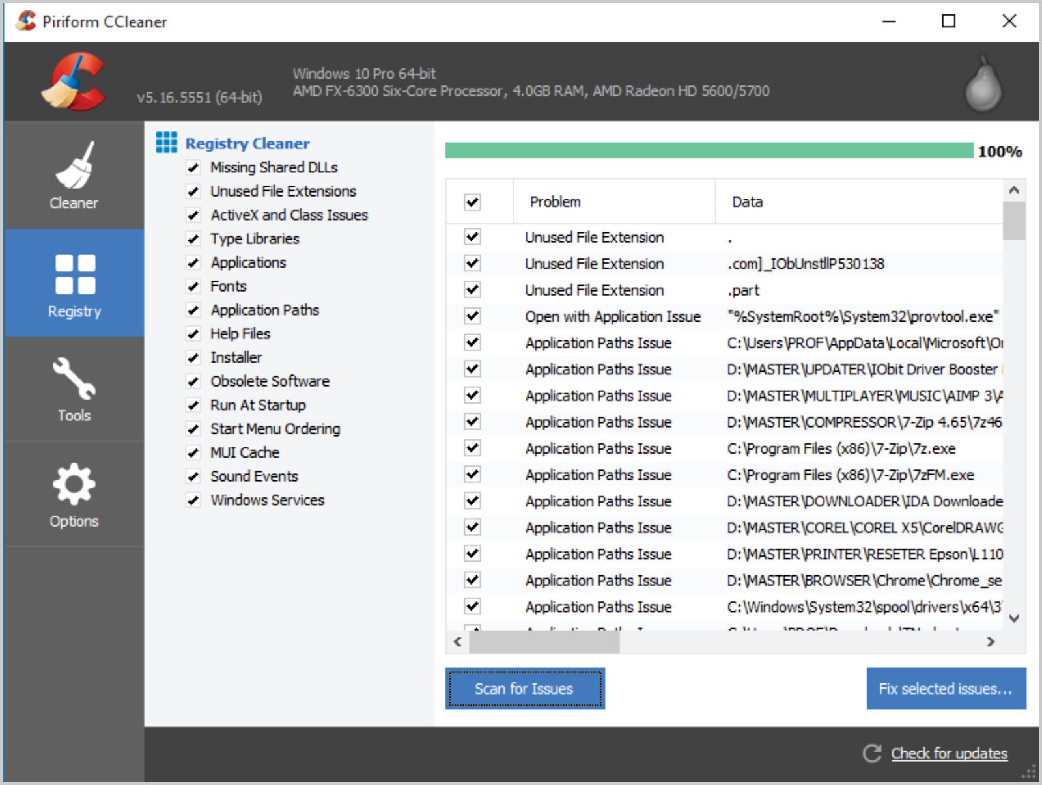Open the Options gear icon
1042x785 pixels.
[x=74, y=484]
